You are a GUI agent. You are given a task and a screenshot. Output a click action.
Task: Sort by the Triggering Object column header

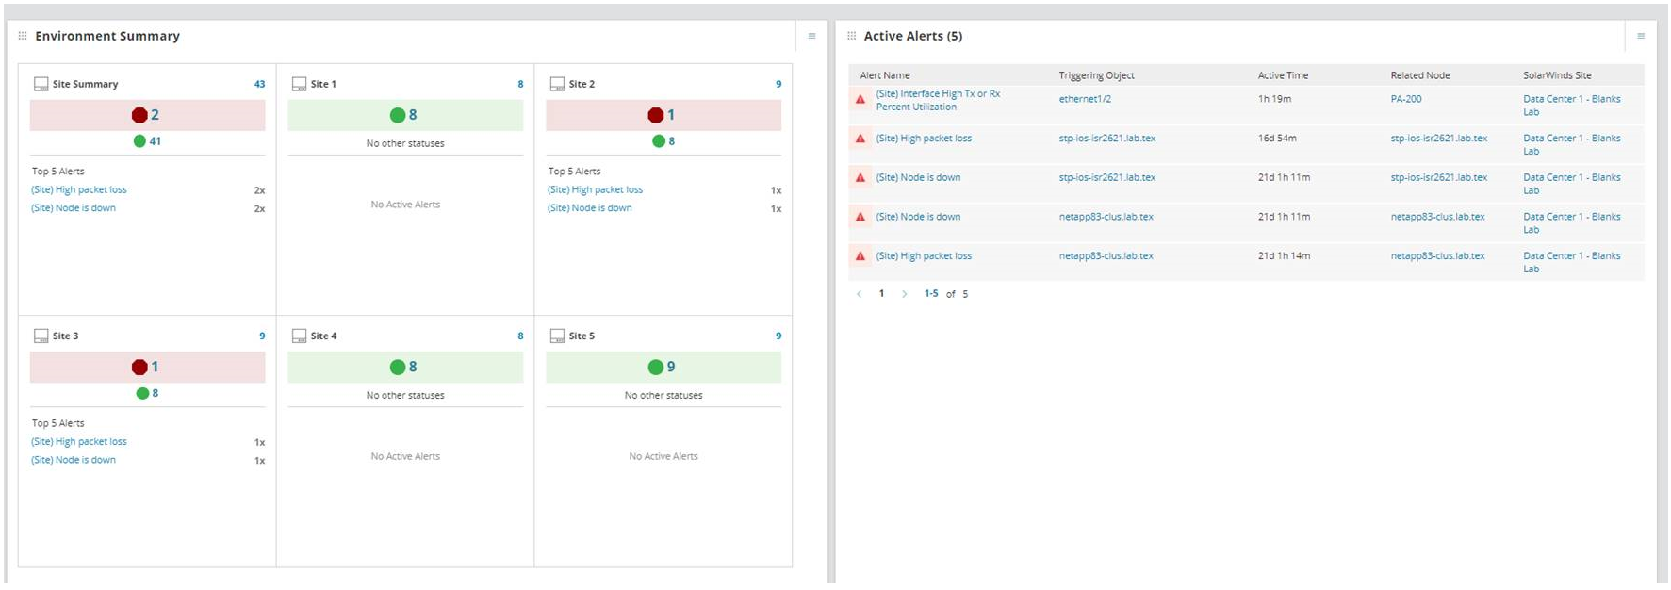click(1096, 75)
